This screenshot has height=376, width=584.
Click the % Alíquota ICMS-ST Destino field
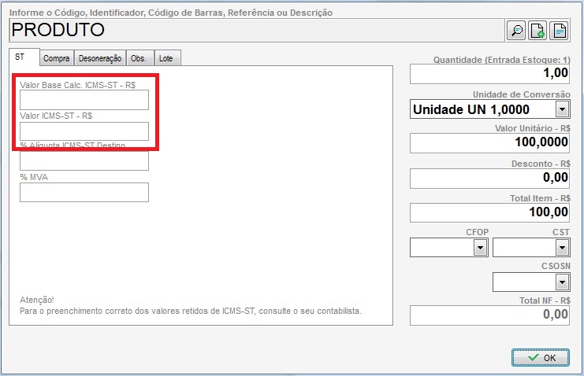pyautogui.click(x=84, y=161)
